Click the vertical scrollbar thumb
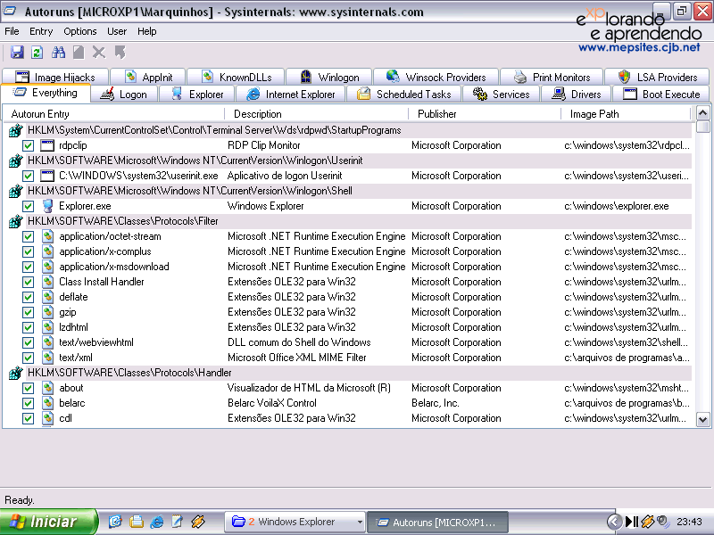The width and height of the screenshot is (714, 535). pyautogui.click(x=702, y=126)
